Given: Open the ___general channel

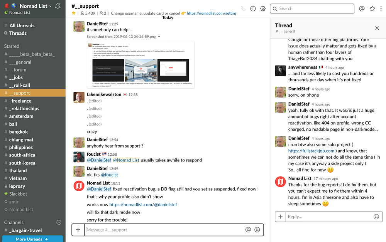Looking at the screenshot, I should [33, 62].
